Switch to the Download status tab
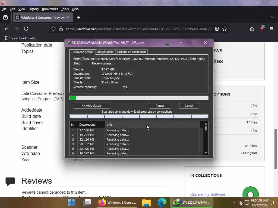278x208 pixels. 82,52
